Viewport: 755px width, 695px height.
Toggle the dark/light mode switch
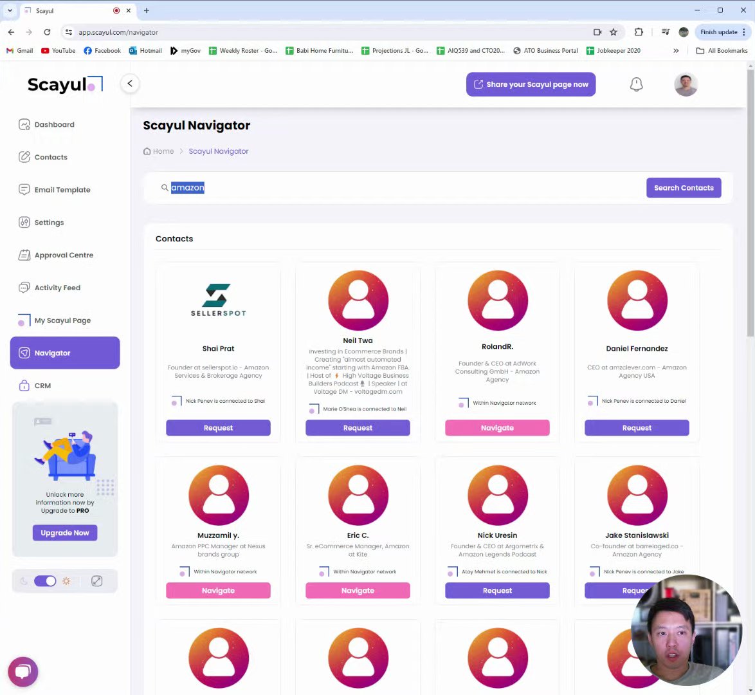45,580
